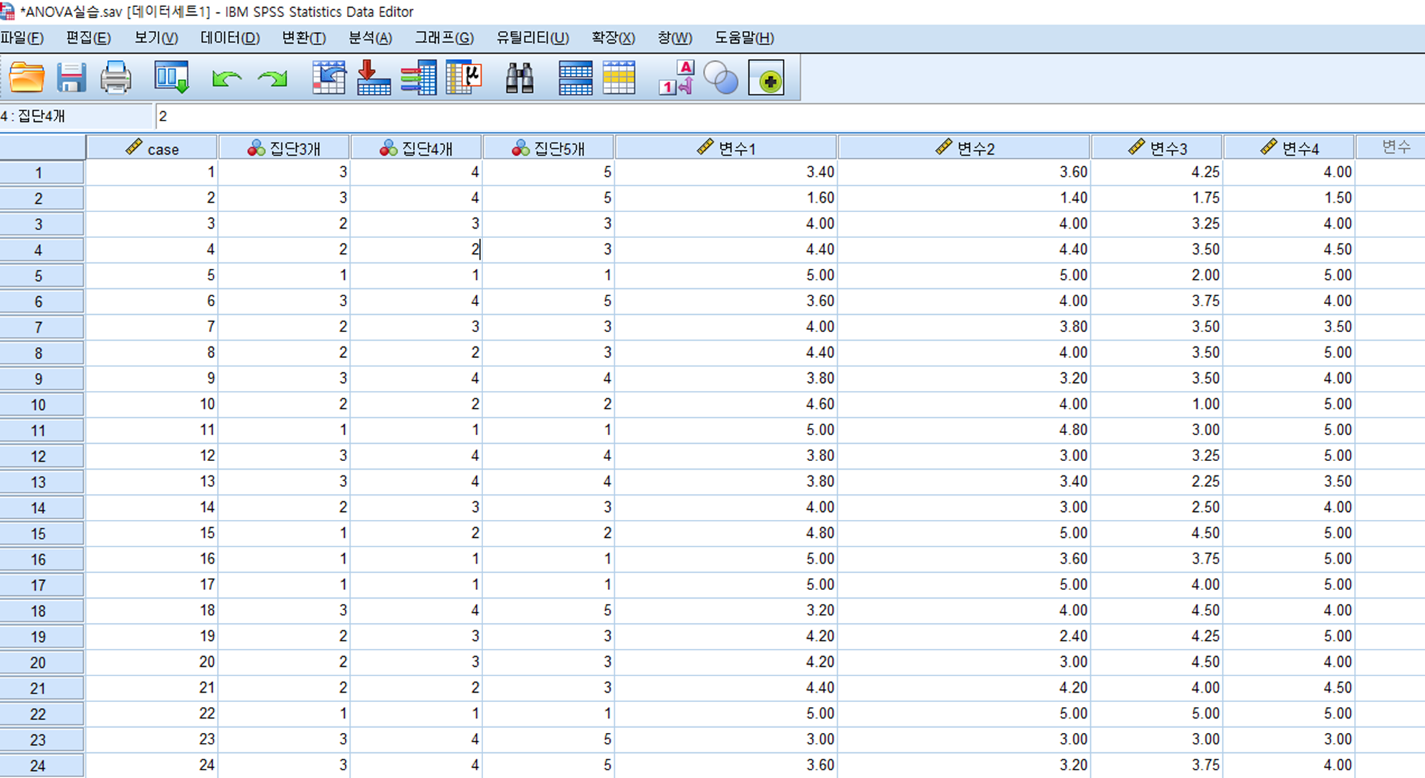The width and height of the screenshot is (1425, 778).
Task: Open the 변환(T) menu
Action: (x=304, y=38)
